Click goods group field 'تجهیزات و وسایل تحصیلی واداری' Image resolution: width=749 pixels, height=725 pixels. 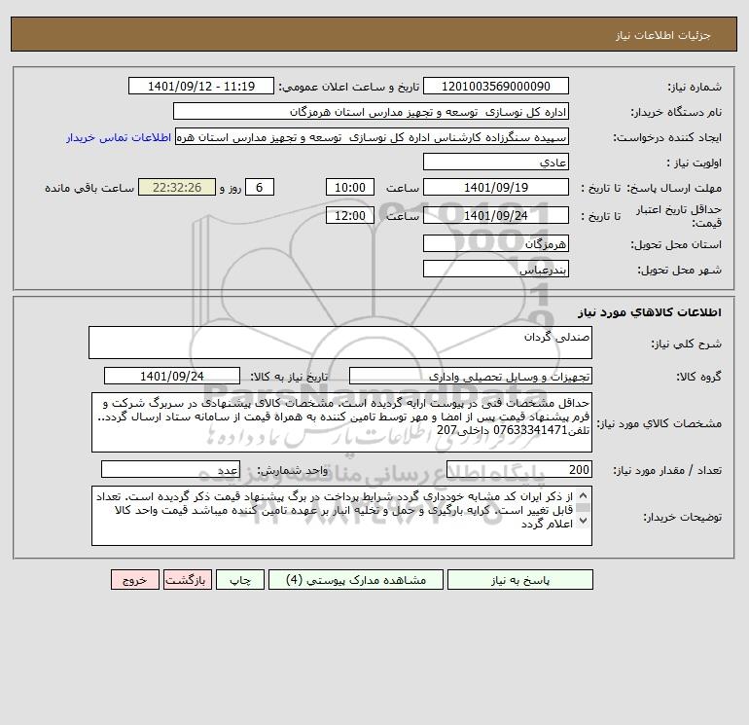[x=471, y=376]
